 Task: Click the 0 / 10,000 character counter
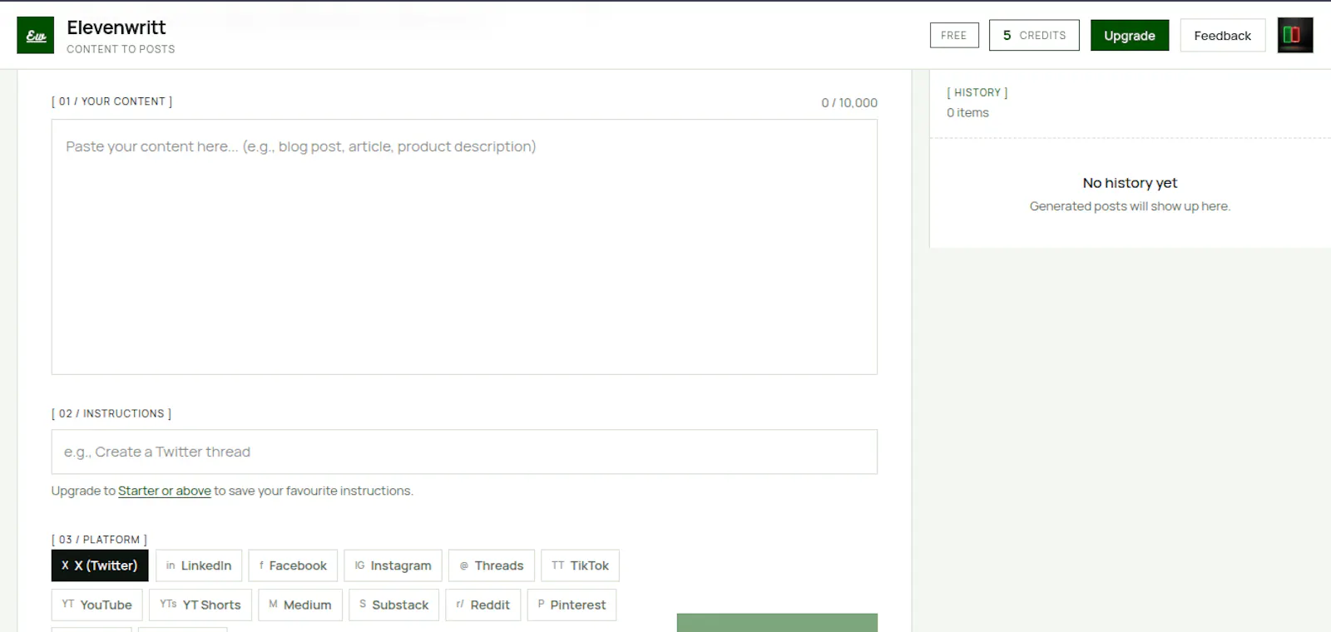(849, 102)
